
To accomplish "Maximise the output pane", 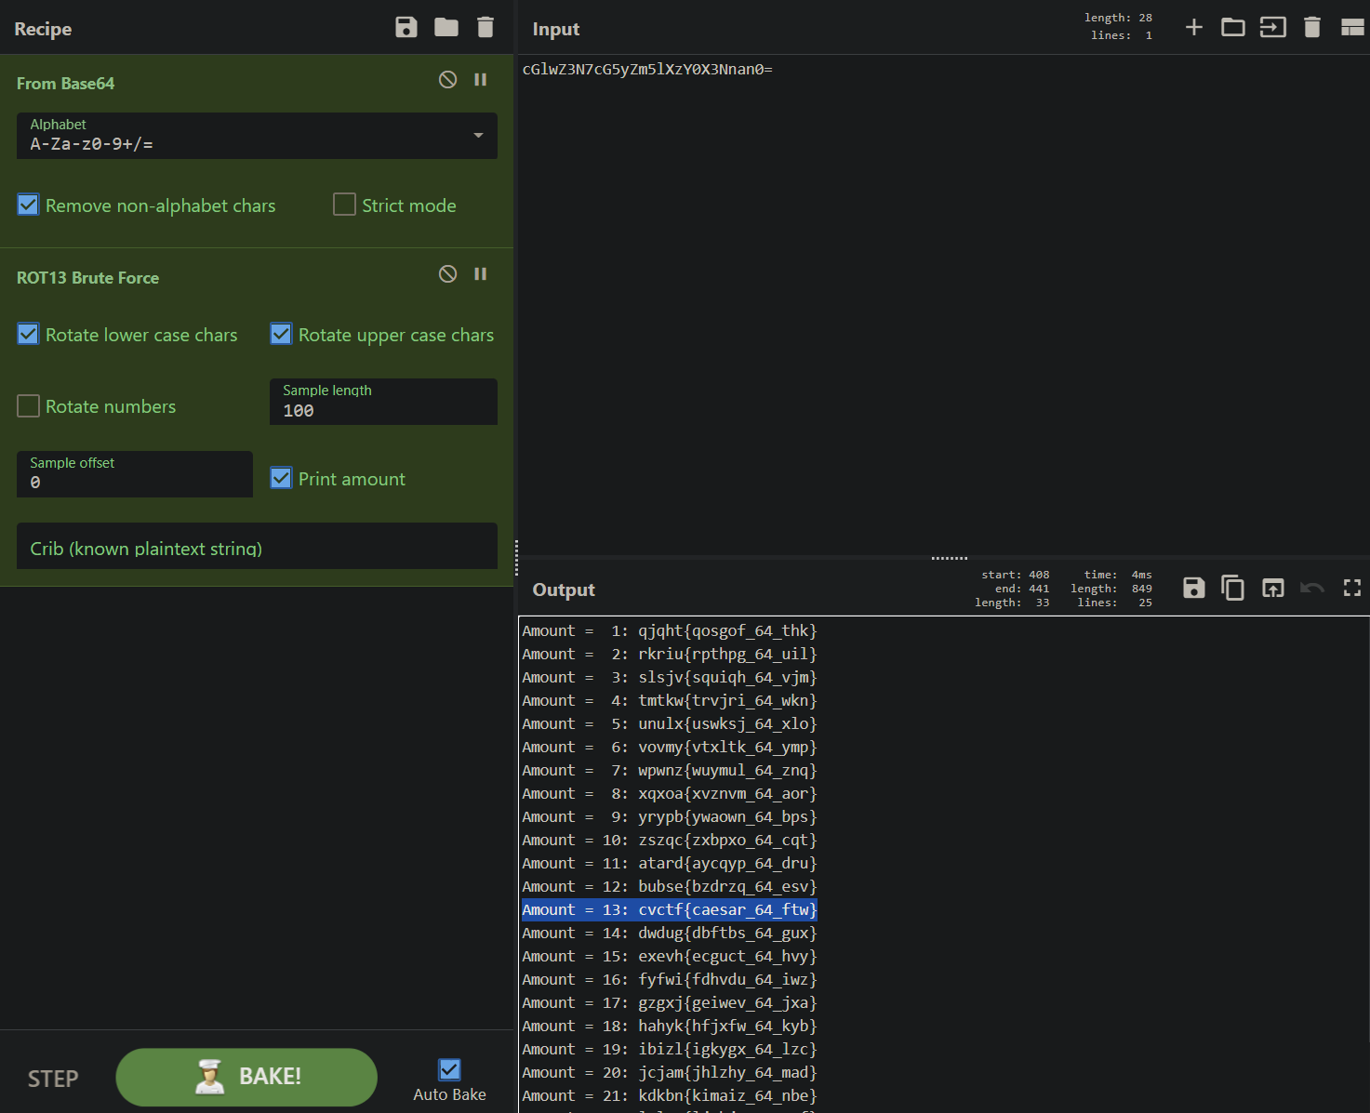I will click(1352, 588).
